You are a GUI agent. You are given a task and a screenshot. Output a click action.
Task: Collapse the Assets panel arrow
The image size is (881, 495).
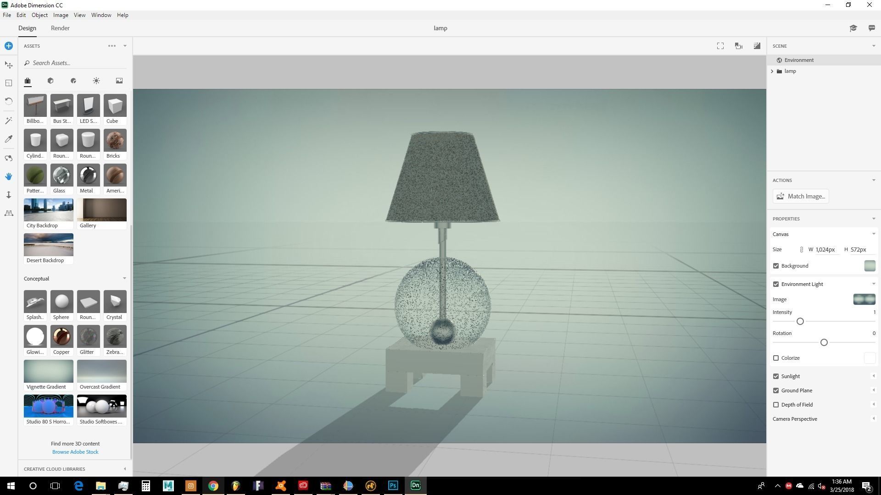coord(125,46)
